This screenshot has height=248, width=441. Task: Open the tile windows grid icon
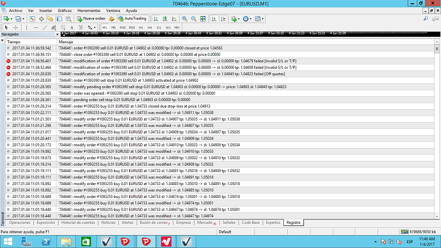(x=203, y=18)
